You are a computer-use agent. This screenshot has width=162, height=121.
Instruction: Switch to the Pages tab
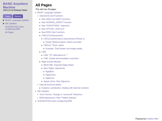pyautogui.click(x=7, y=16)
